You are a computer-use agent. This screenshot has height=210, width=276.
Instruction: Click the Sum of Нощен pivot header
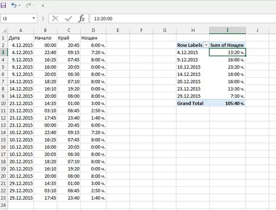[x=227, y=45]
